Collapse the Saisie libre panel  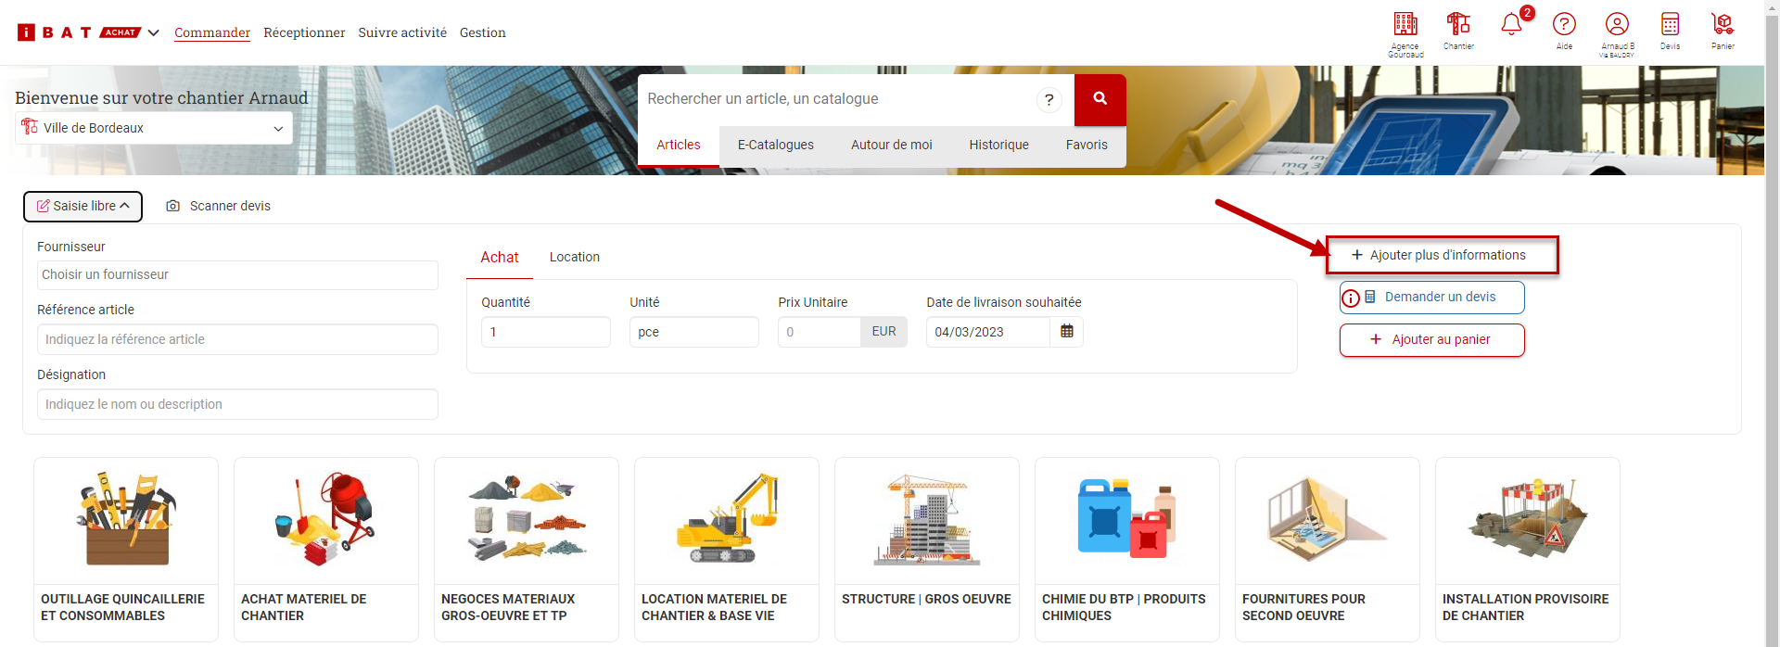click(83, 207)
